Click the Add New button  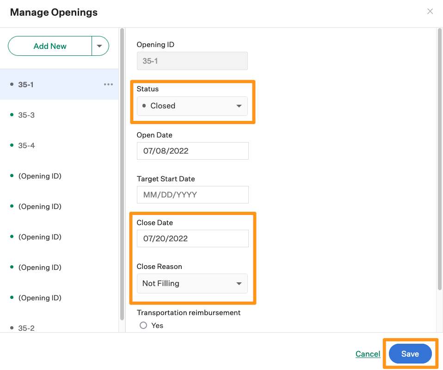pos(49,46)
